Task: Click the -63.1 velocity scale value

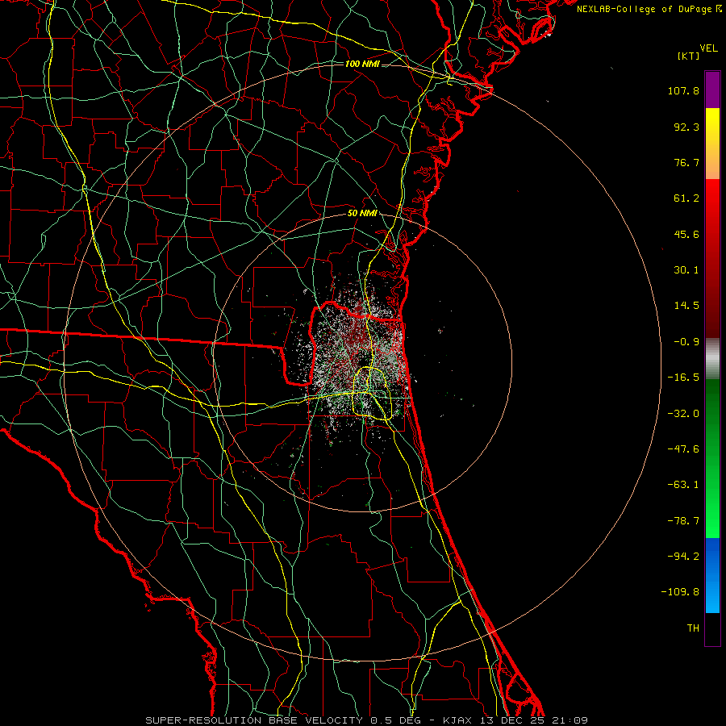Action: [683, 485]
